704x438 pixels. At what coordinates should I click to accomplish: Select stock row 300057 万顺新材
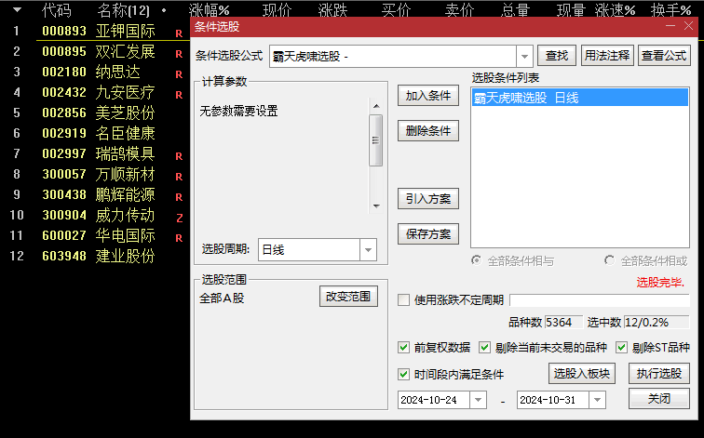pyautogui.click(x=99, y=174)
